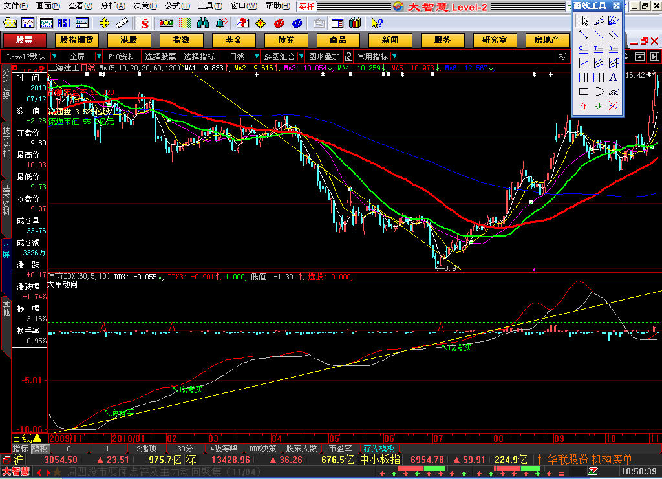Pick the rectangle drawing tool

click(583, 92)
